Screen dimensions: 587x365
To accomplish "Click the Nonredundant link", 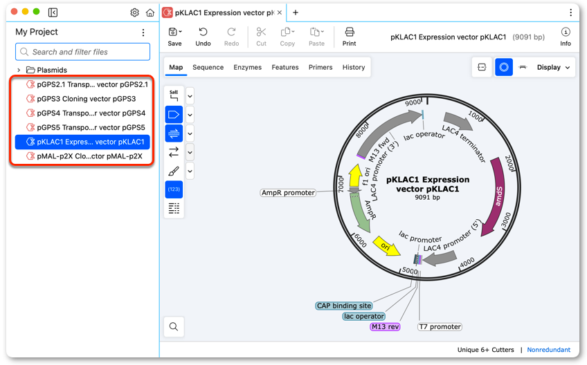I will [548, 350].
